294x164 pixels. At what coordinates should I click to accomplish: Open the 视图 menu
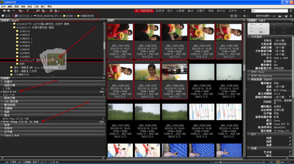coord(17,6)
